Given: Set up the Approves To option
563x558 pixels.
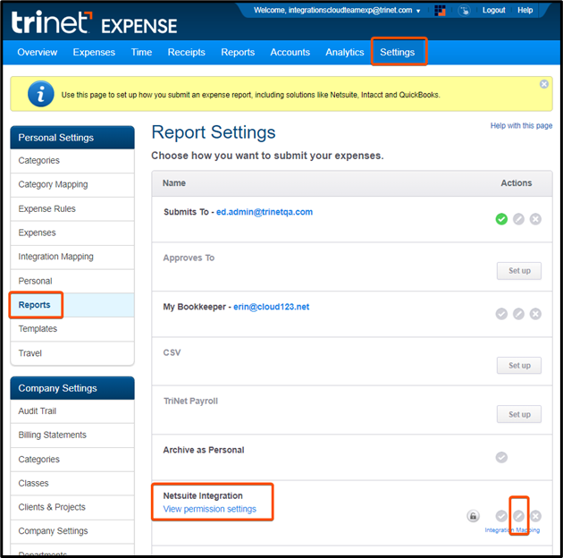Looking at the screenshot, I should [x=519, y=271].
